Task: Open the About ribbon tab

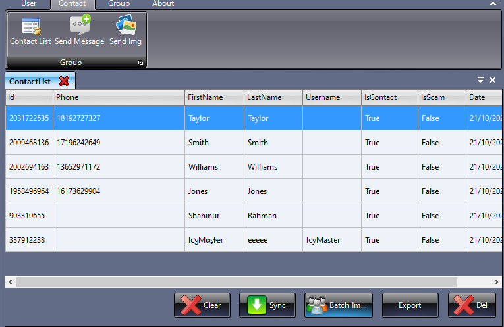Action: (x=163, y=3)
